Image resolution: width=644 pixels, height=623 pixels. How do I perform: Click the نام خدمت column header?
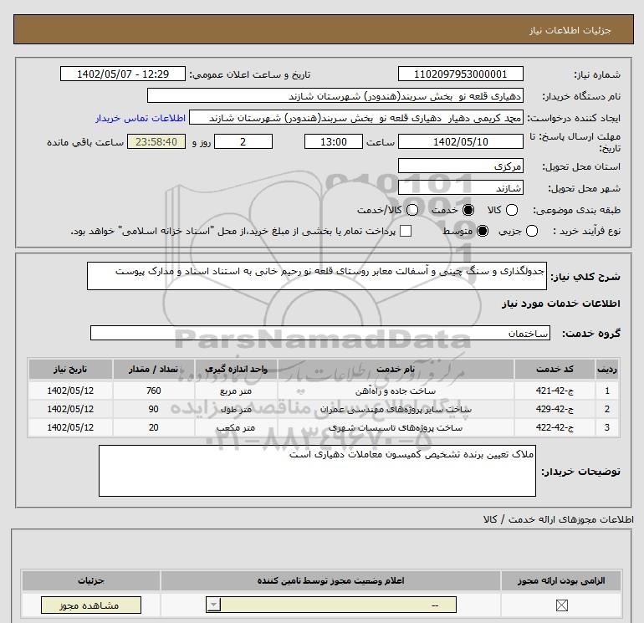tap(396, 369)
